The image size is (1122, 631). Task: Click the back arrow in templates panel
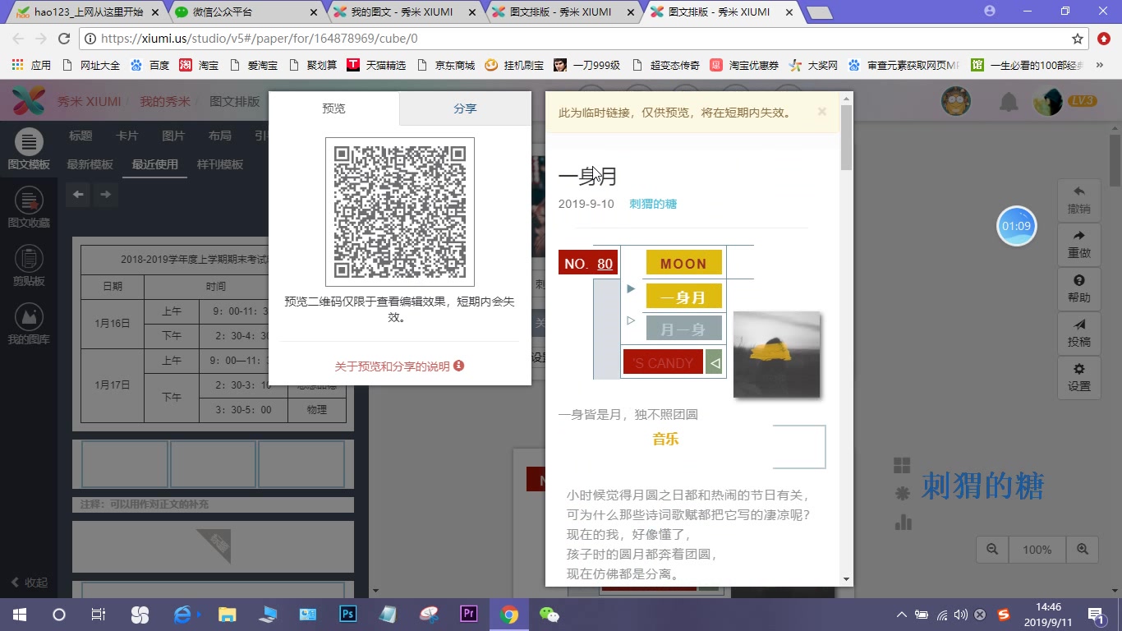pos(78,195)
